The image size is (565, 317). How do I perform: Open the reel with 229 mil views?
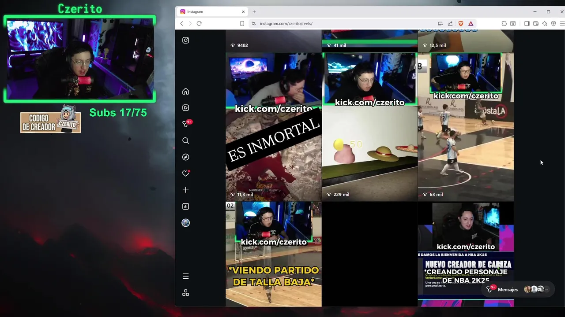pos(369,127)
